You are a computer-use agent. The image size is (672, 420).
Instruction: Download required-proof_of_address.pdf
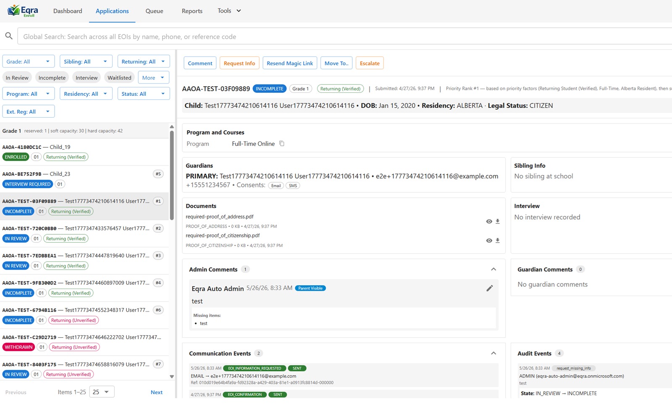click(x=498, y=221)
